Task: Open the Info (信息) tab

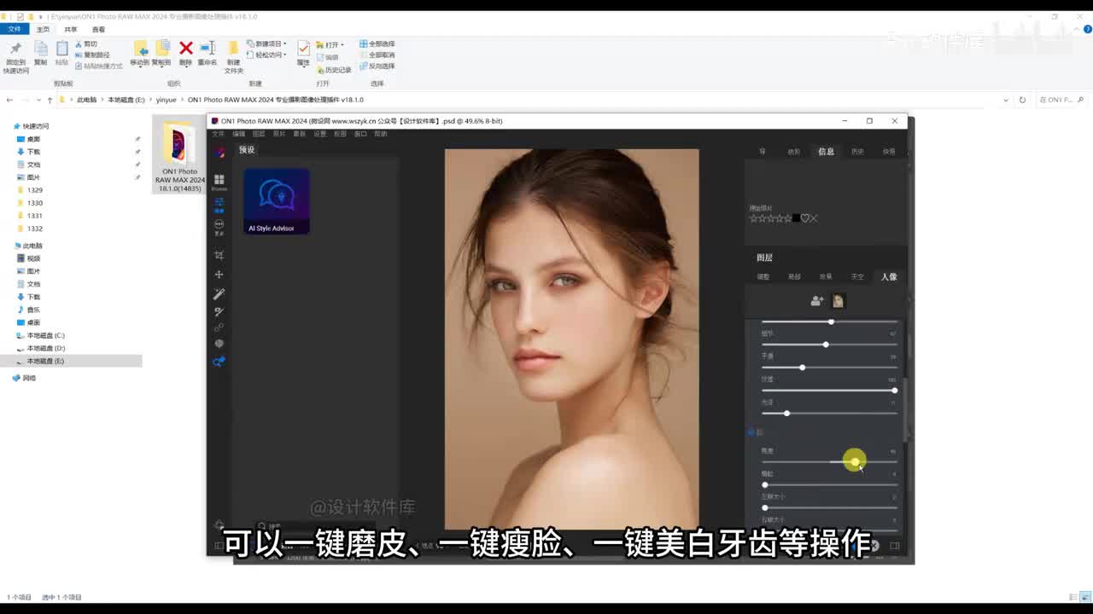Action: coord(826,152)
